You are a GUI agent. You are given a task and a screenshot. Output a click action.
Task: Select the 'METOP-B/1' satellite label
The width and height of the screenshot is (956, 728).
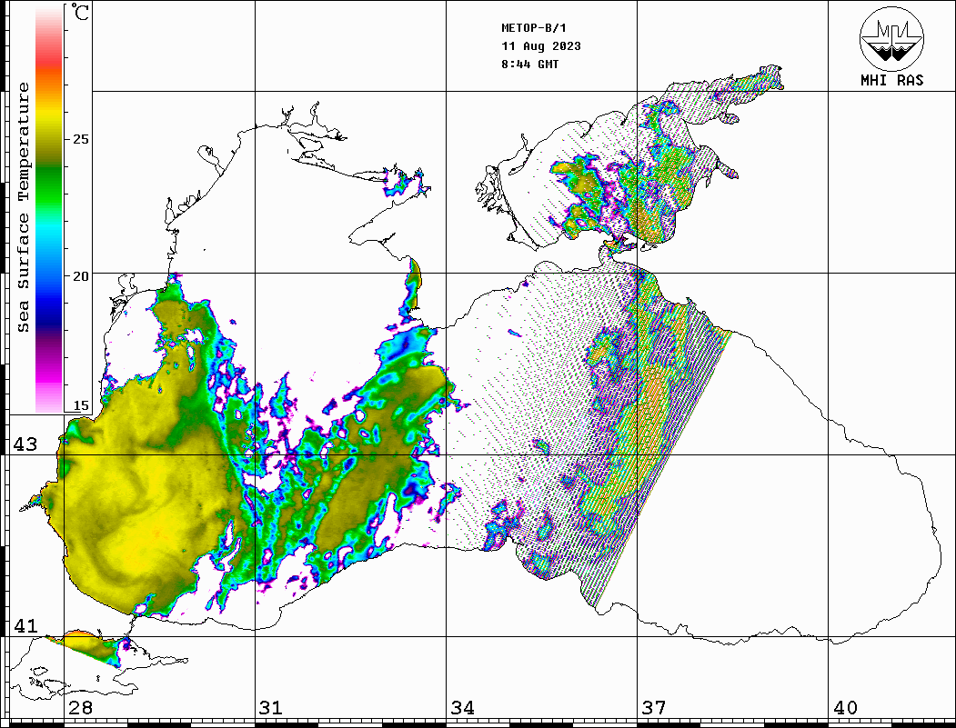coord(533,28)
